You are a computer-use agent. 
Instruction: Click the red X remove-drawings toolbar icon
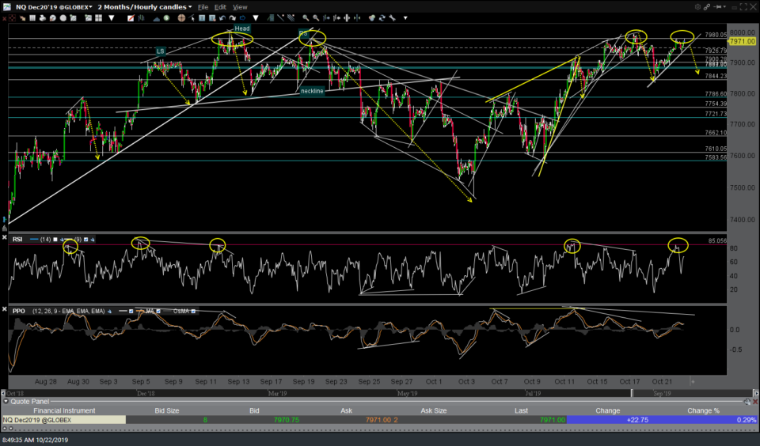[5, 18]
